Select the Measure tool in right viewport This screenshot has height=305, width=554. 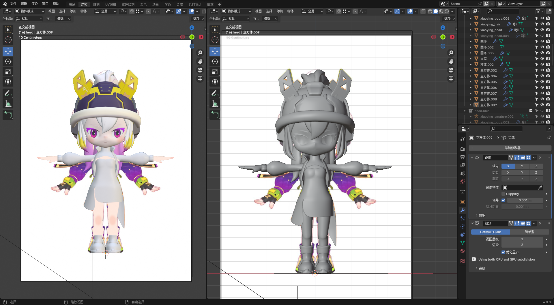215,104
